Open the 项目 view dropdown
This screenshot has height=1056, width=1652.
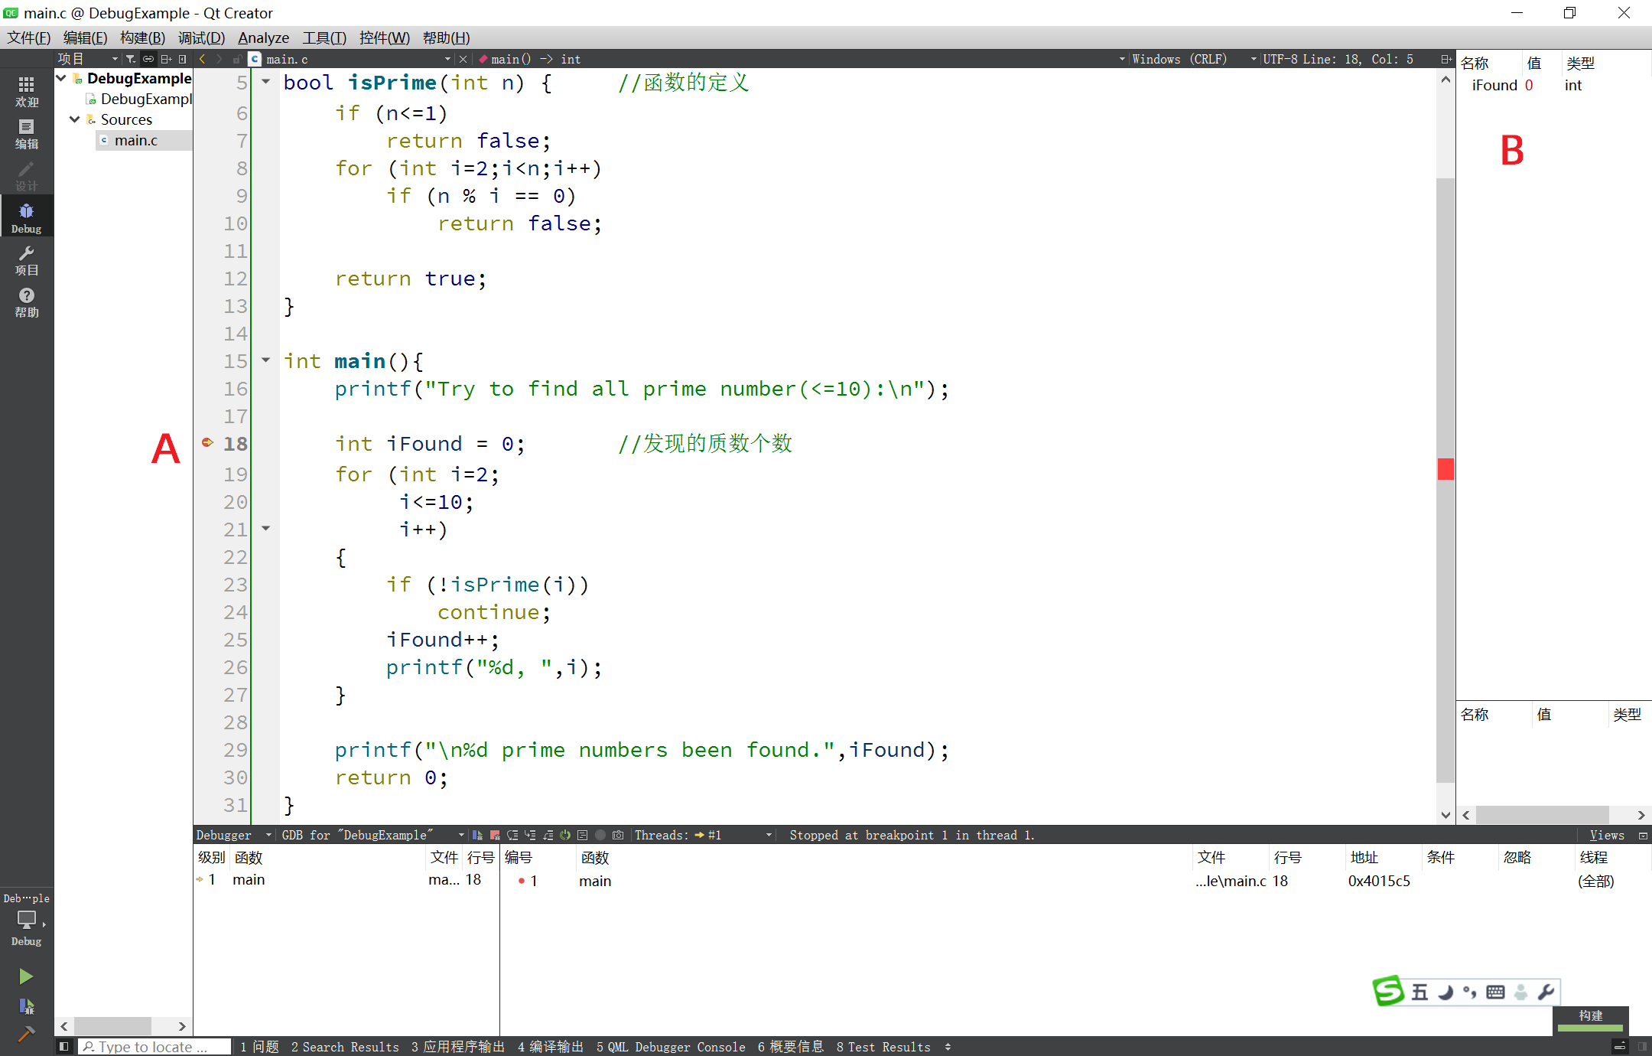pos(88,59)
